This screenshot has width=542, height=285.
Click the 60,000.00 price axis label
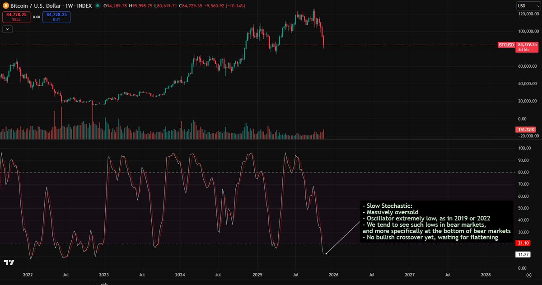[x=528, y=66]
